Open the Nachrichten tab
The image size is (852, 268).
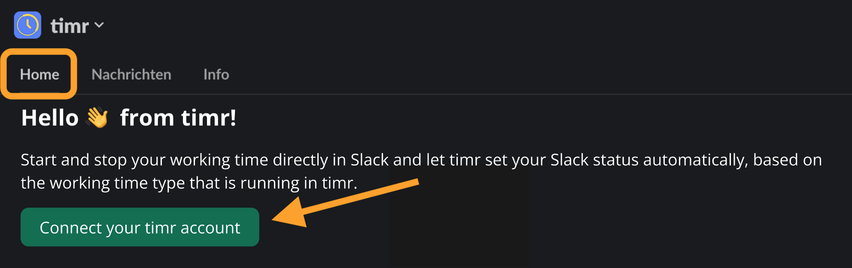pyautogui.click(x=131, y=74)
